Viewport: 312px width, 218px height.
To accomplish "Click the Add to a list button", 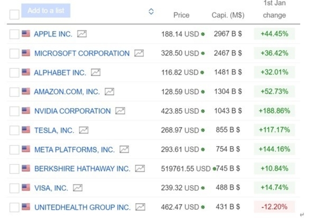I will click(x=46, y=11).
